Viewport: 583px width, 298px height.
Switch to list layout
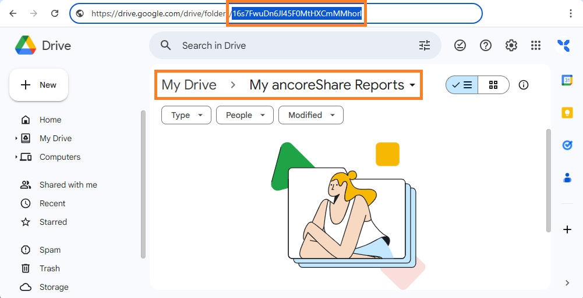tap(462, 85)
